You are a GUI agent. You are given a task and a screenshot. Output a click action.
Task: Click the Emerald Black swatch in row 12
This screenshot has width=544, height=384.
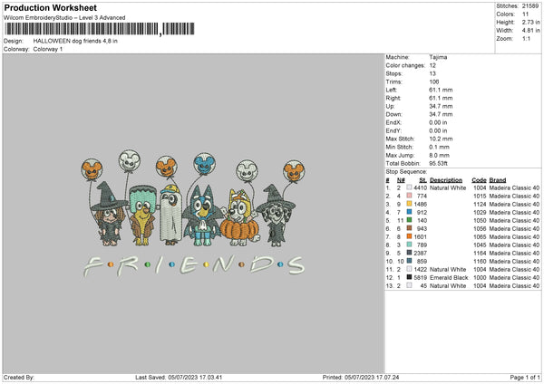tap(410, 277)
